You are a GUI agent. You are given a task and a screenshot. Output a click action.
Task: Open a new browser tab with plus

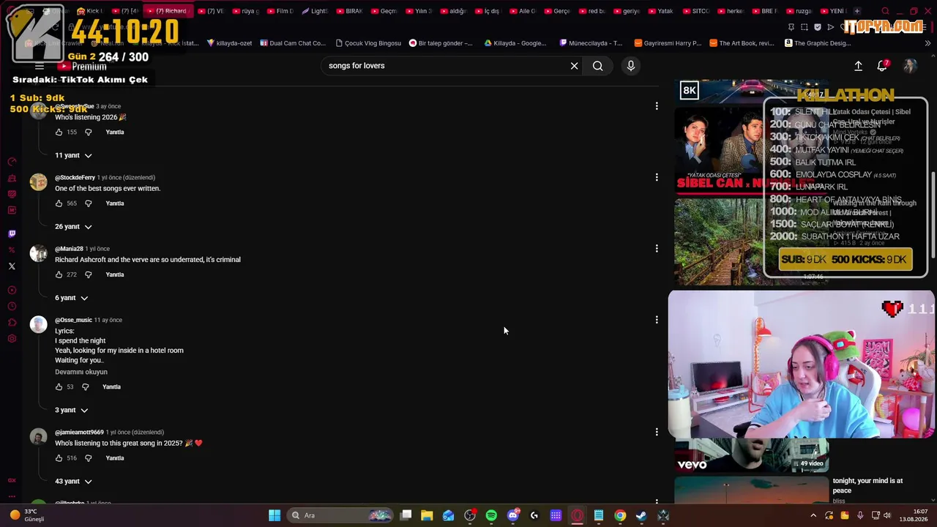click(x=857, y=11)
